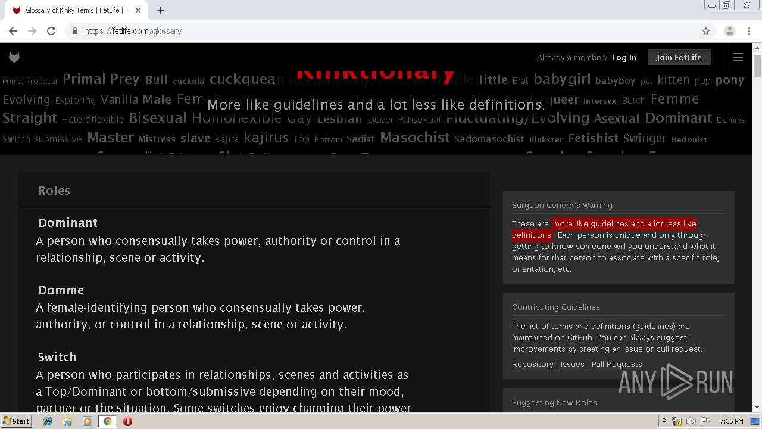This screenshot has width=762, height=429.
Task: Click the Domme term heading
Action: [x=61, y=290]
